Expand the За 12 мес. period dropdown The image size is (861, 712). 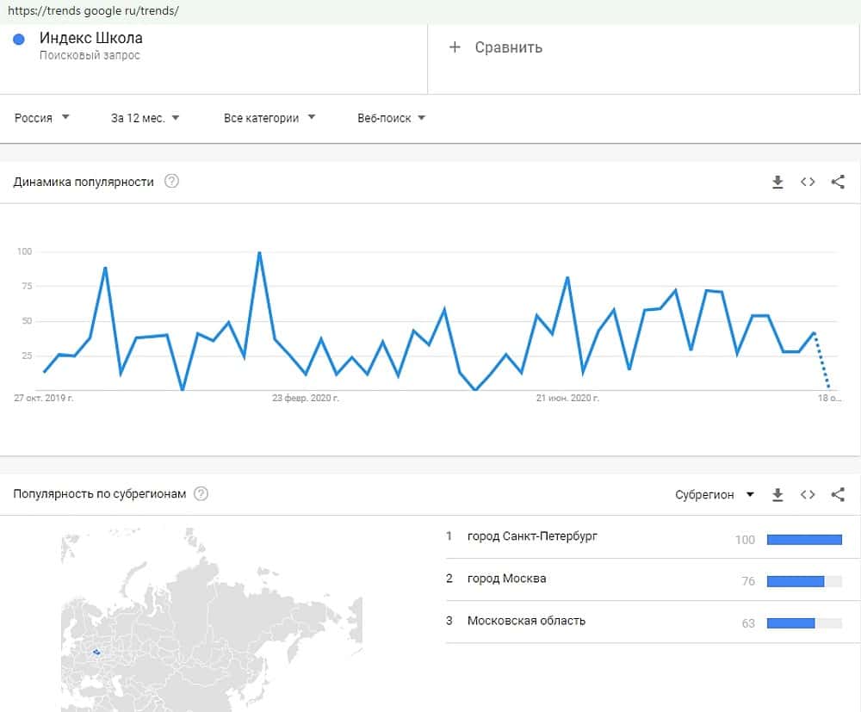(x=145, y=118)
